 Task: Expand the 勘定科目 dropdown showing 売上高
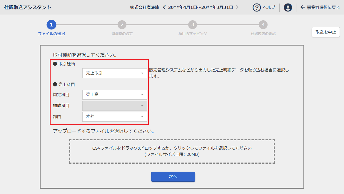[x=114, y=95]
